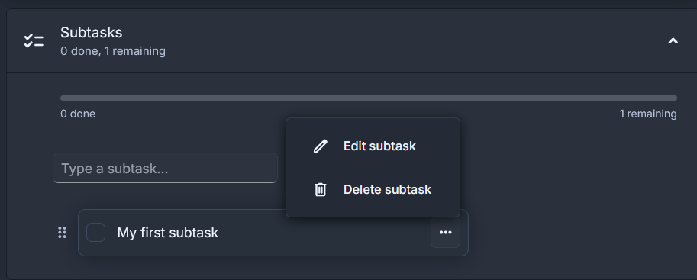Choose Edit subtask from the context menu
697x280 pixels.
(x=373, y=146)
